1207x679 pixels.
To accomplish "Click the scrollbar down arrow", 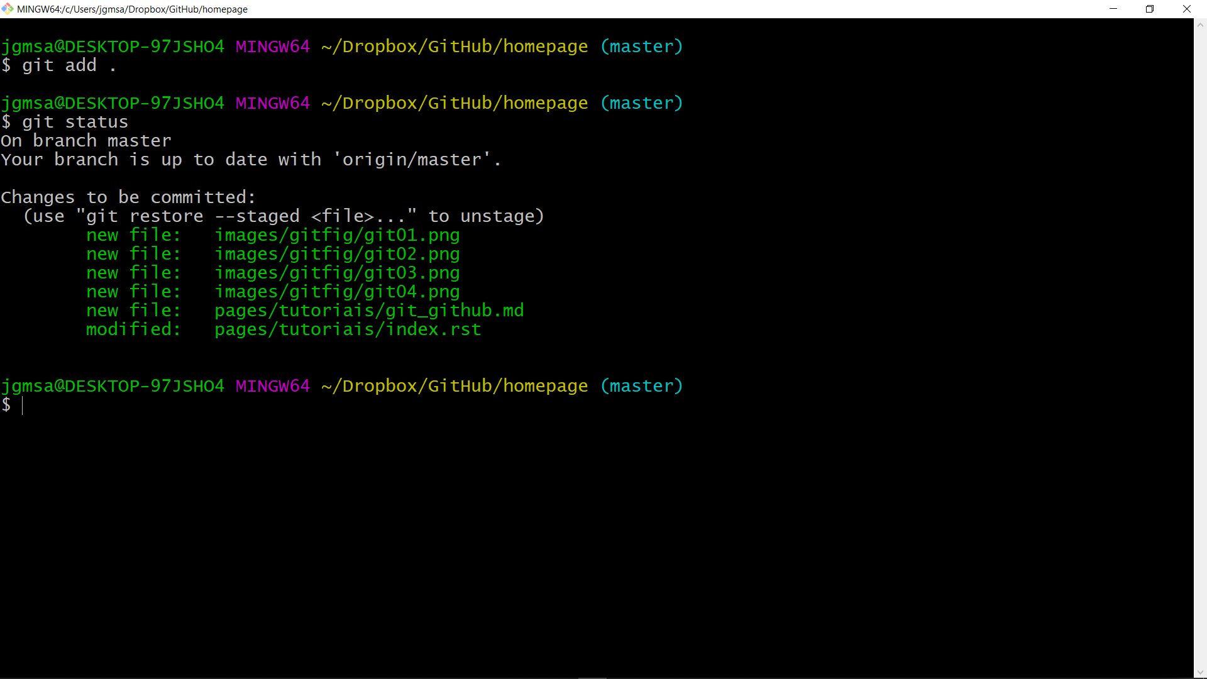I will pyautogui.click(x=1200, y=672).
